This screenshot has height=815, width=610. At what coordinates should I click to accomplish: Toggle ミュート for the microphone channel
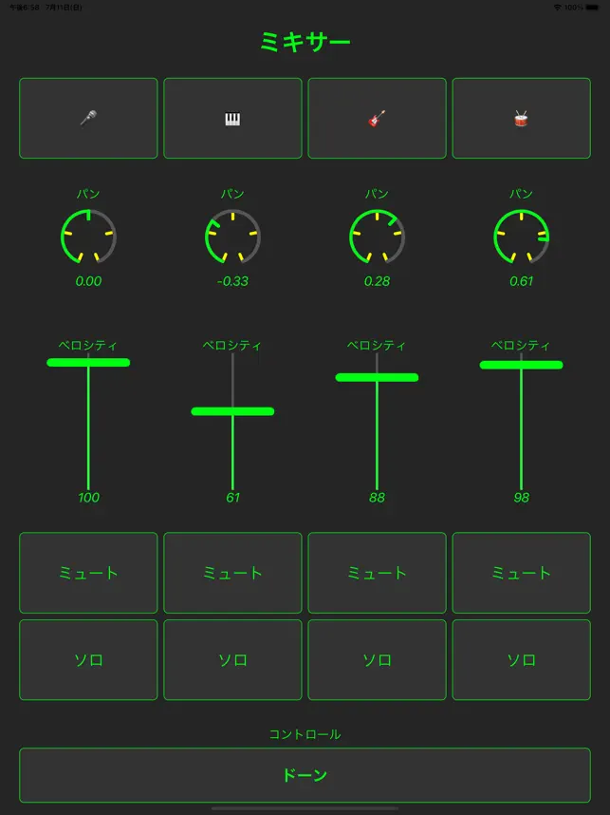point(88,573)
